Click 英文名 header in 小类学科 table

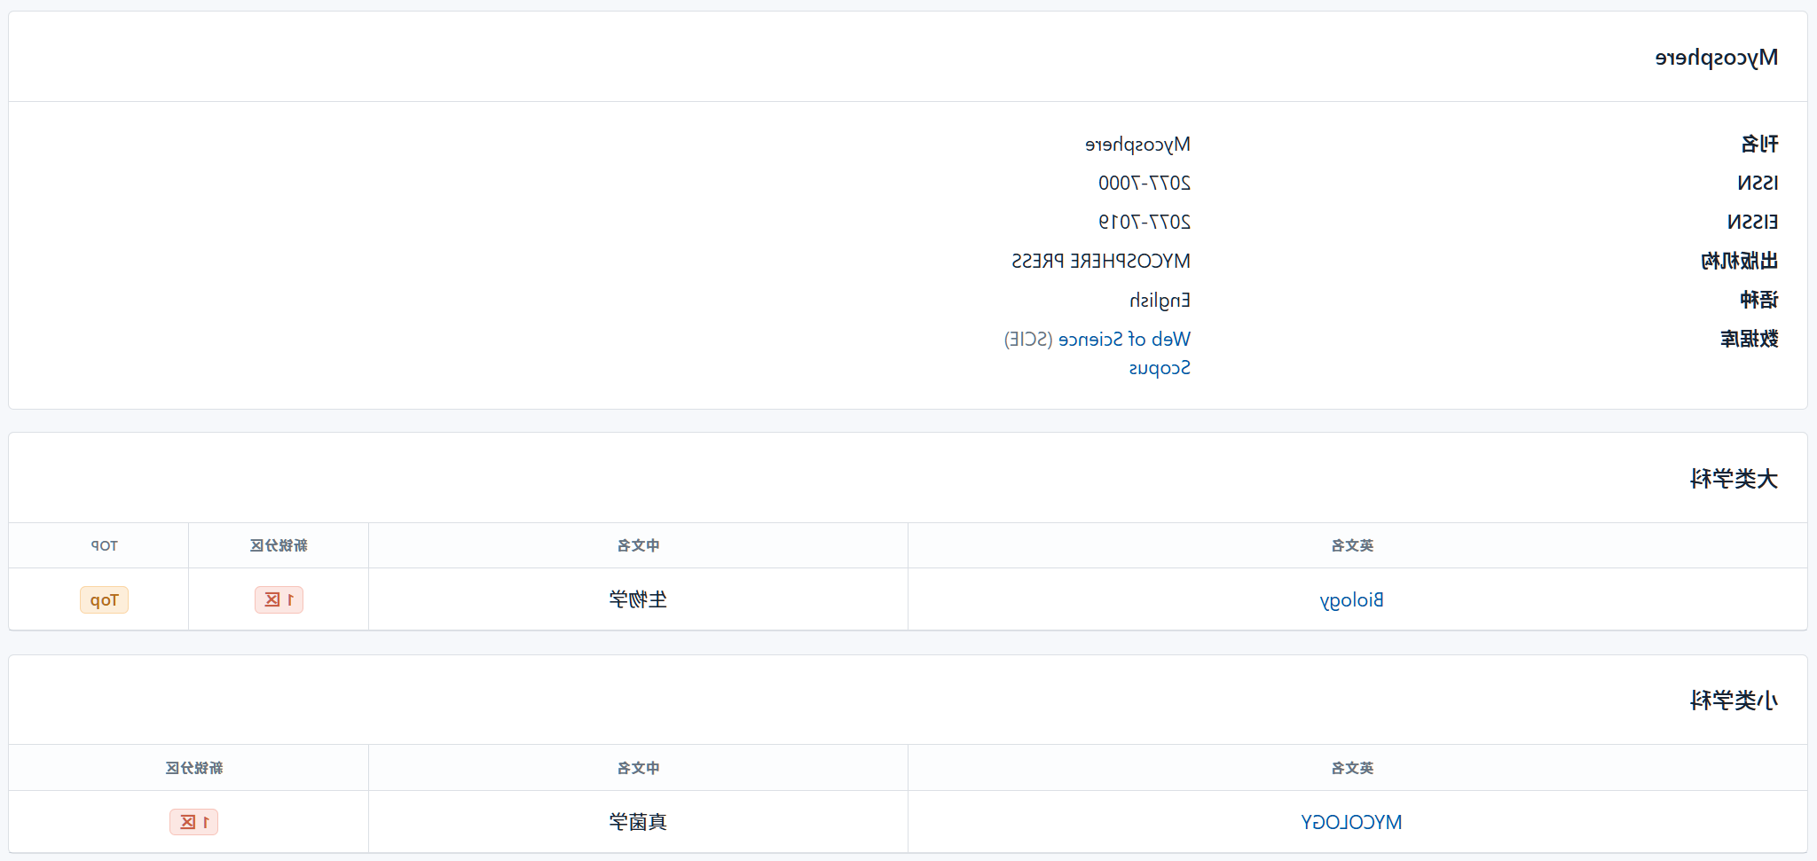[x=1352, y=768]
